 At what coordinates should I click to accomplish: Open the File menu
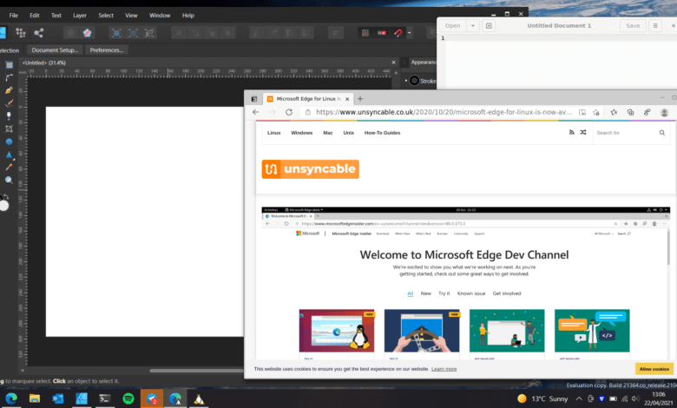click(x=14, y=15)
